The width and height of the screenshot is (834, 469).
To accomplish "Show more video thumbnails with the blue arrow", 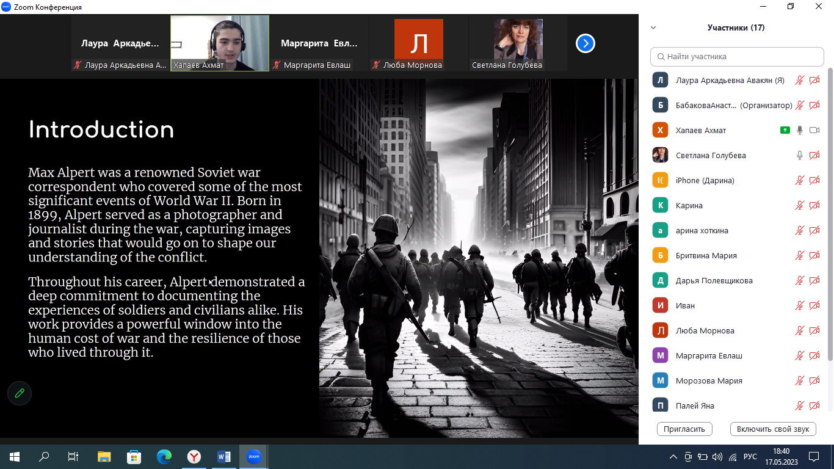I will tap(585, 43).
